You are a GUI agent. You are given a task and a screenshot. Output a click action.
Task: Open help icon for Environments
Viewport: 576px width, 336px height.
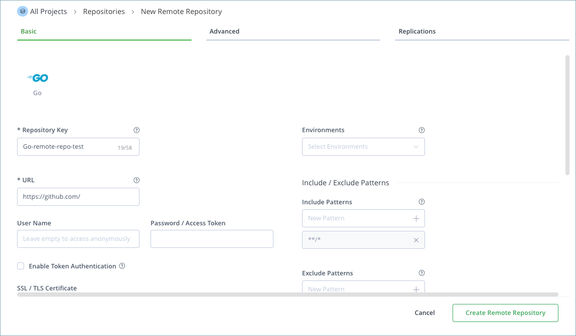pyautogui.click(x=421, y=130)
